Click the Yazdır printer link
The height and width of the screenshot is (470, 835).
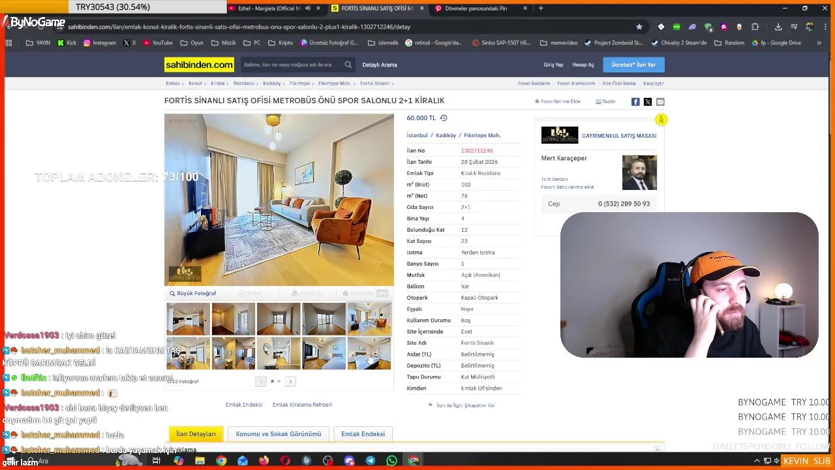(x=605, y=101)
